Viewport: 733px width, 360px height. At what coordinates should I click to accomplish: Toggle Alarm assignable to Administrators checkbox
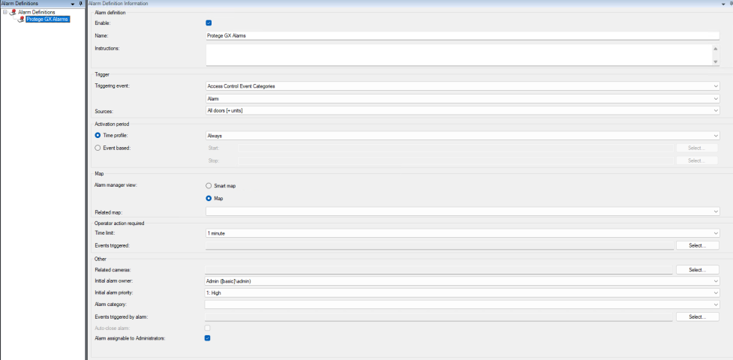tap(209, 338)
